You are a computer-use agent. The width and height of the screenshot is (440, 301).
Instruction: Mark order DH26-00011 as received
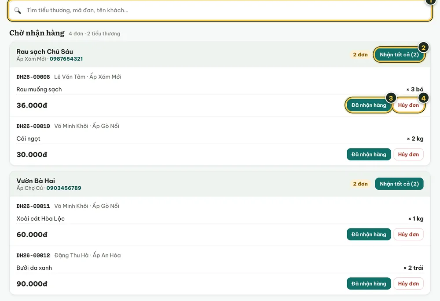(369, 234)
